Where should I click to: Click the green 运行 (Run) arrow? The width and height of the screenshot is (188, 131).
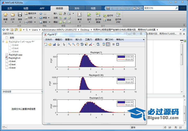coord(89,14)
